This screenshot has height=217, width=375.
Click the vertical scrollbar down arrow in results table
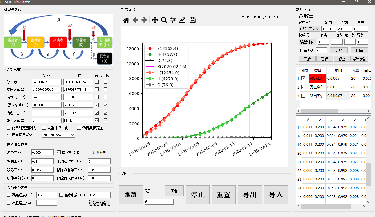pos(368,201)
